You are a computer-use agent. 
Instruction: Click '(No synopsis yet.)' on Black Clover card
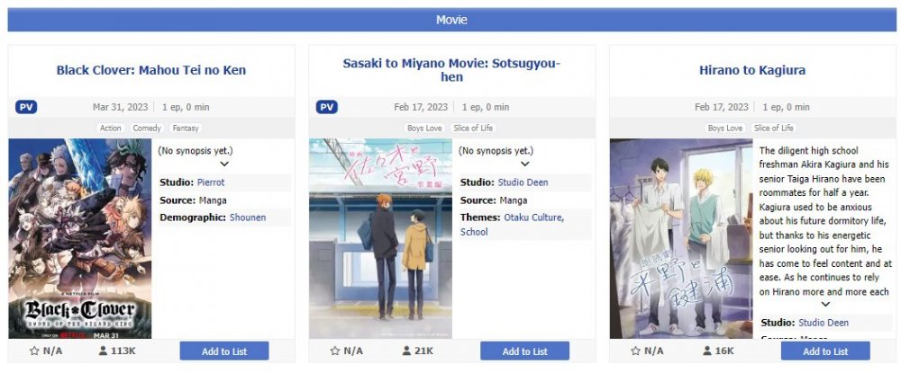click(x=196, y=151)
